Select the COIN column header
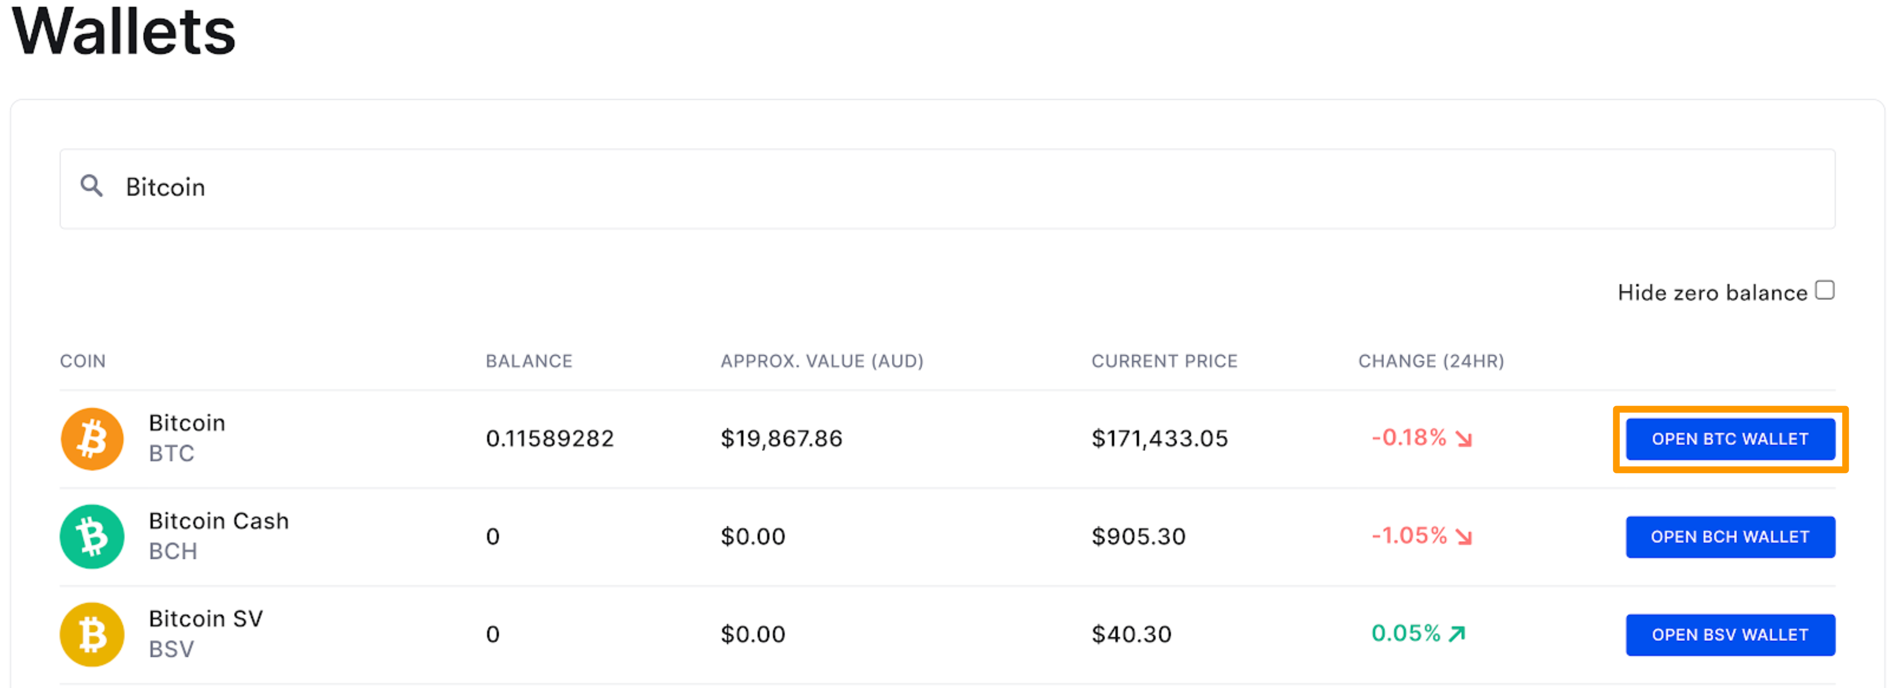Viewport: 1887px width, 688px height. [x=83, y=360]
